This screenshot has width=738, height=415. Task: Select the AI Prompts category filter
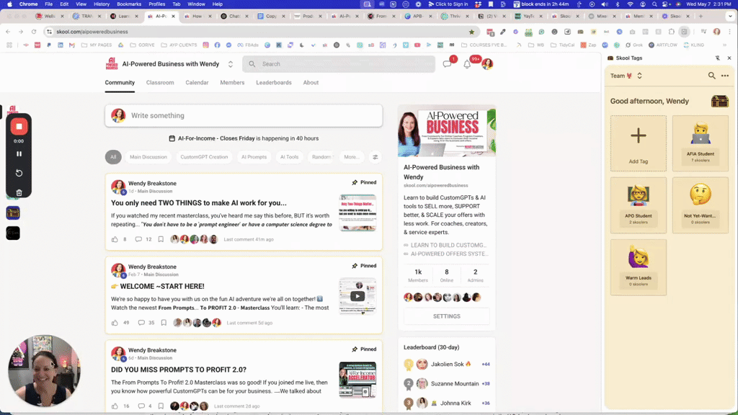pos(254,157)
